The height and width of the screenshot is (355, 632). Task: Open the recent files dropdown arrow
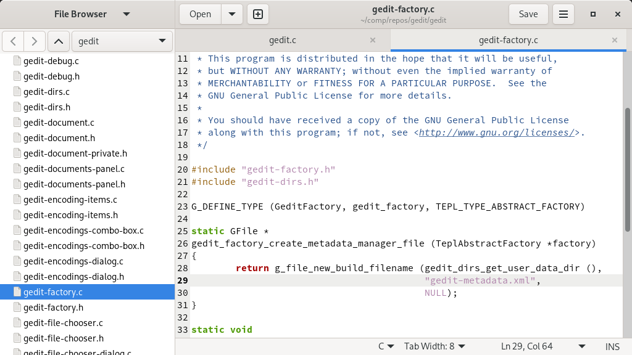[x=231, y=14]
